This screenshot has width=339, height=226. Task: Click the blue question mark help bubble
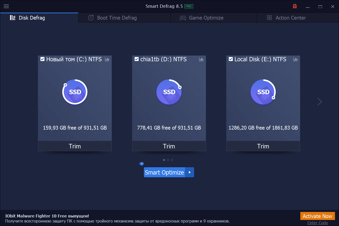(142, 164)
